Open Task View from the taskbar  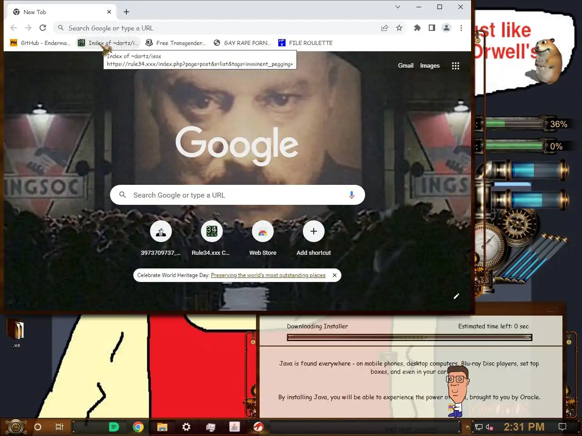[x=59, y=427]
